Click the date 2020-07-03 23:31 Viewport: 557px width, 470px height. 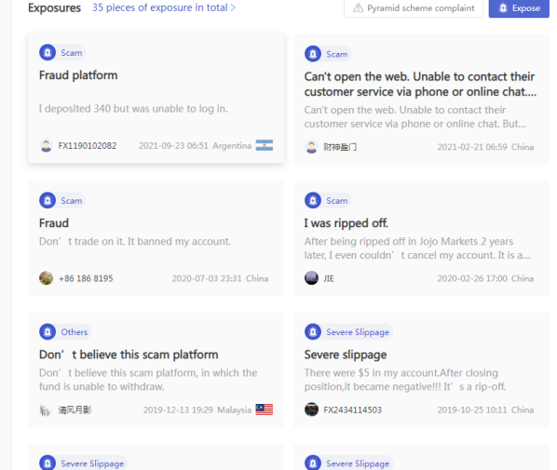207,278
